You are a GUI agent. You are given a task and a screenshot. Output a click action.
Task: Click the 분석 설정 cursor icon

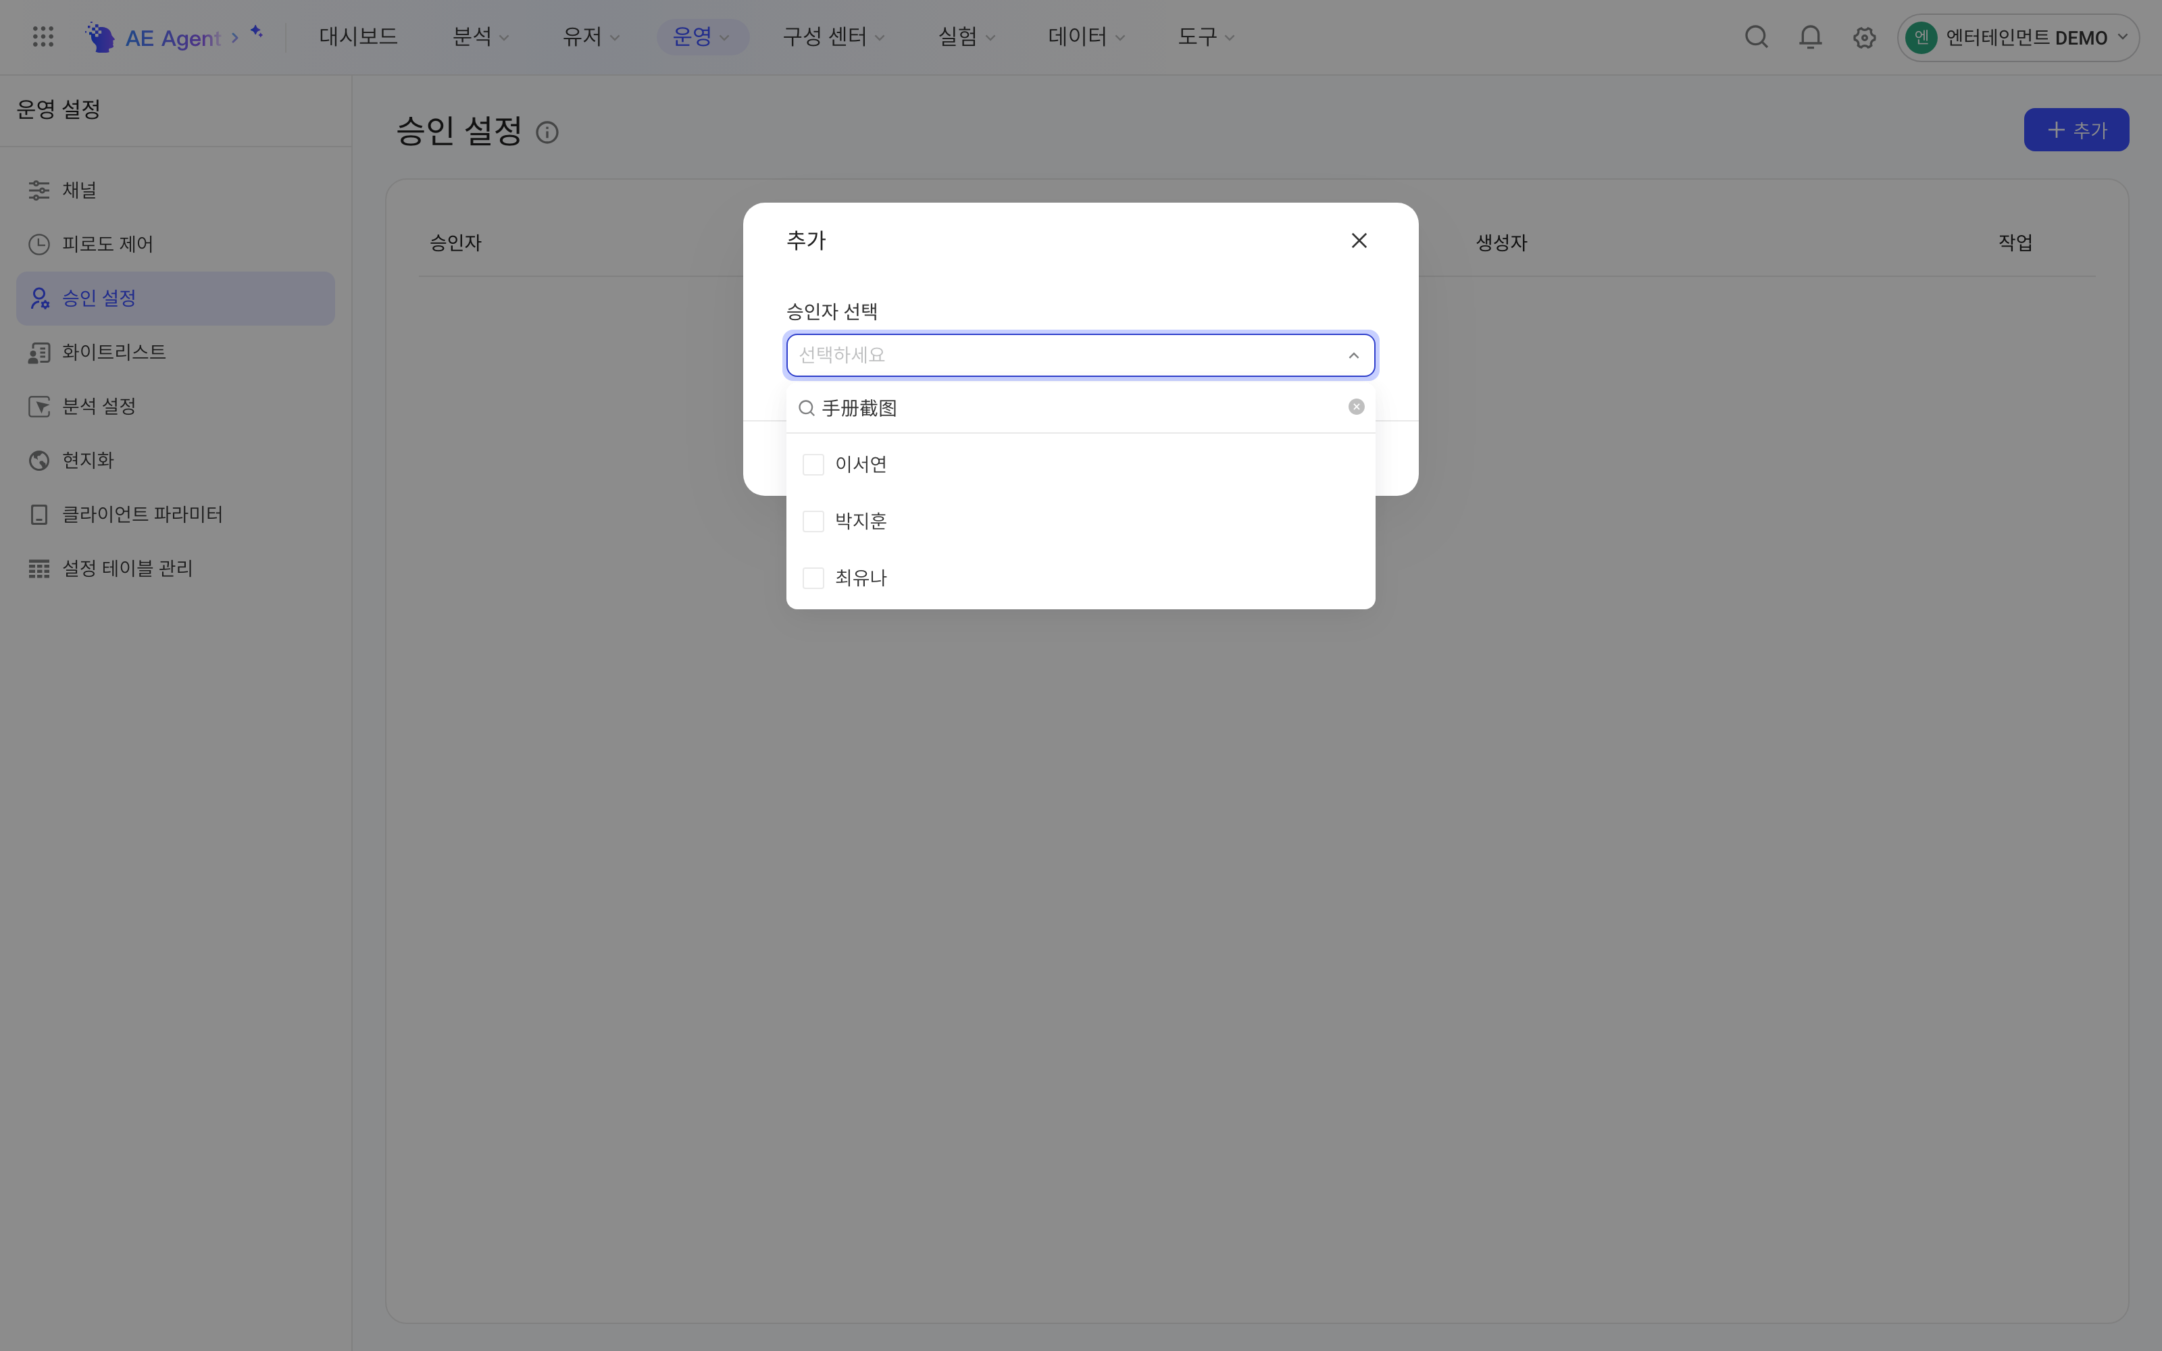(x=39, y=407)
